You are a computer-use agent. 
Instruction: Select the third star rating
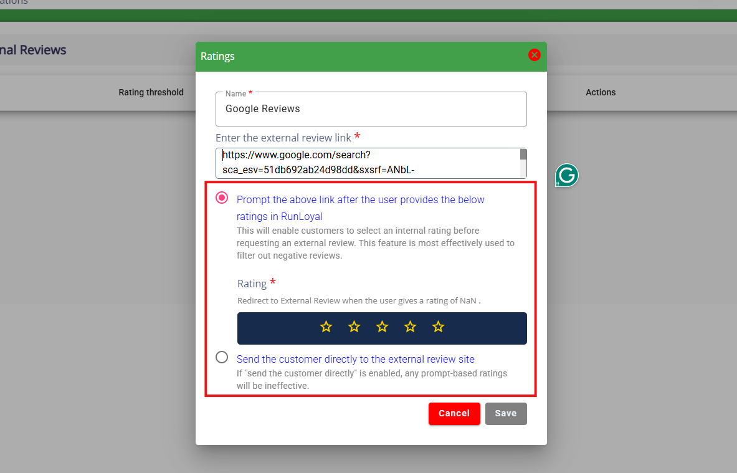pos(382,327)
